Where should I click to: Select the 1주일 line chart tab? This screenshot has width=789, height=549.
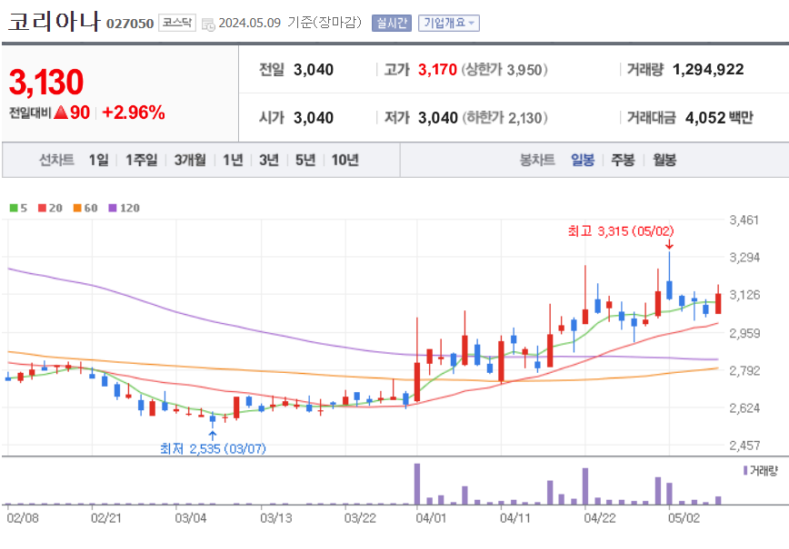click(142, 161)
